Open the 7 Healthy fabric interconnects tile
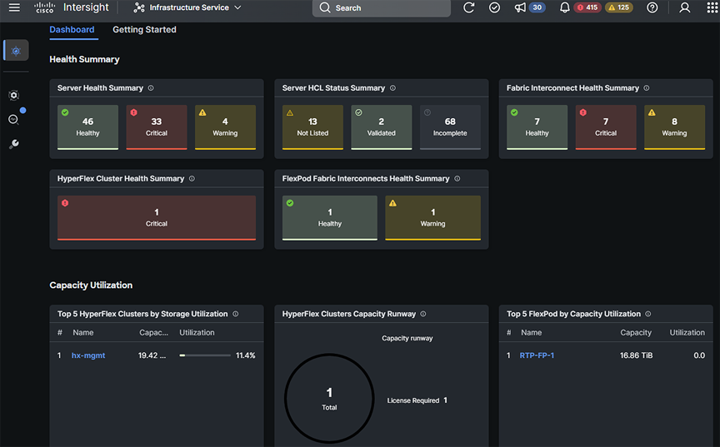The image size is (720, 447). [537, 127]
